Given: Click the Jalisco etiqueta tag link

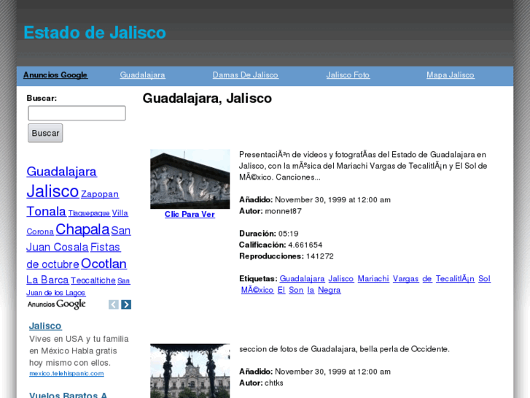Looking at the screenshot, I should [x=341, y=279].
